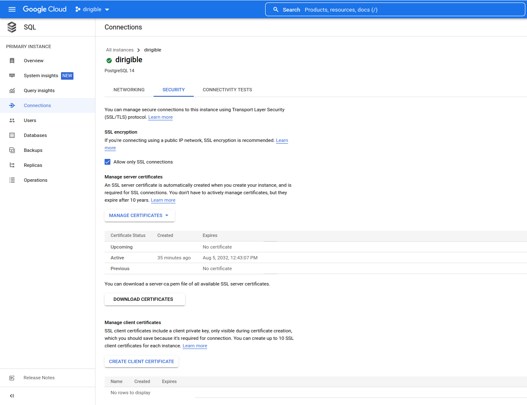This screenshot has height=405, width=527.
Task: Expand the Manage Certificates dropdown
Action: coord(139,215)
